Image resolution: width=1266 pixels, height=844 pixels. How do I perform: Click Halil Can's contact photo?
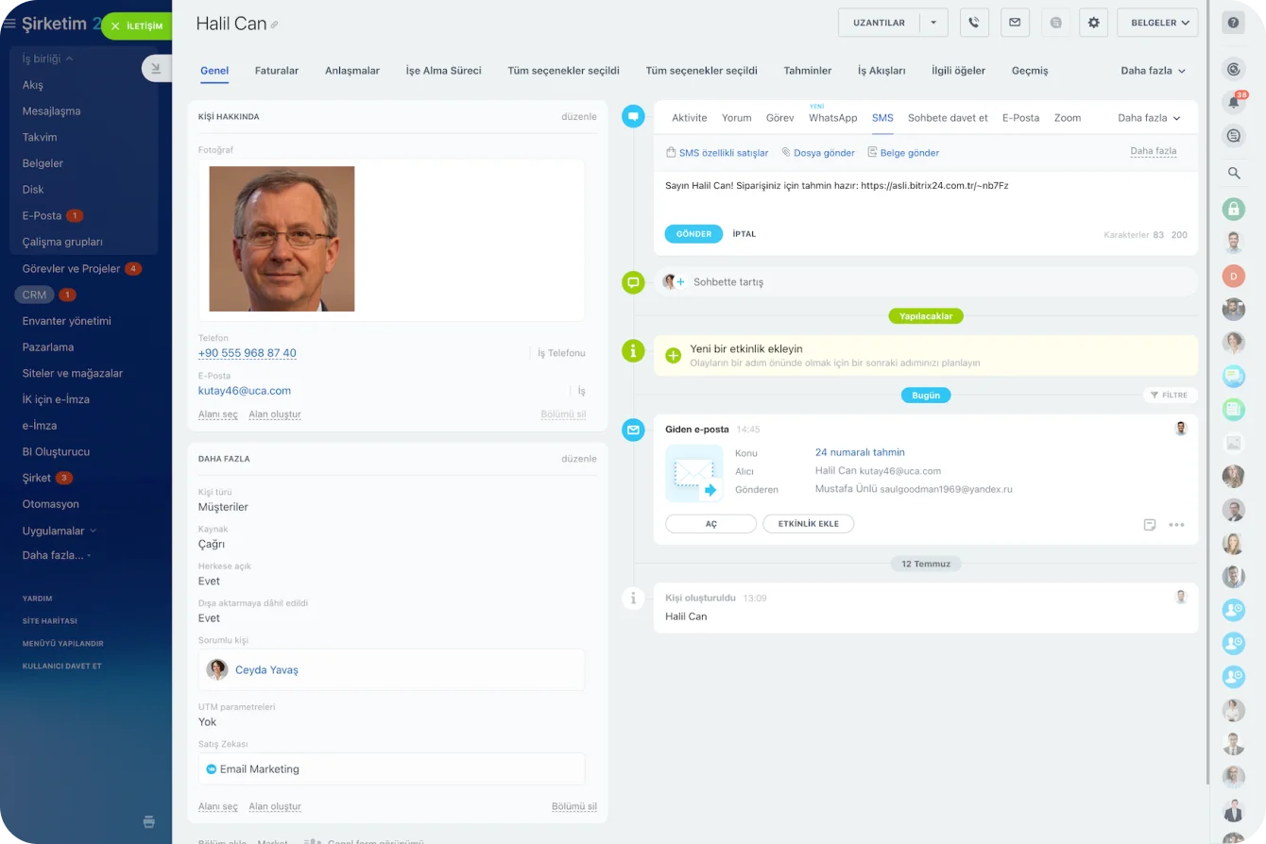click(x=282, y=239)
